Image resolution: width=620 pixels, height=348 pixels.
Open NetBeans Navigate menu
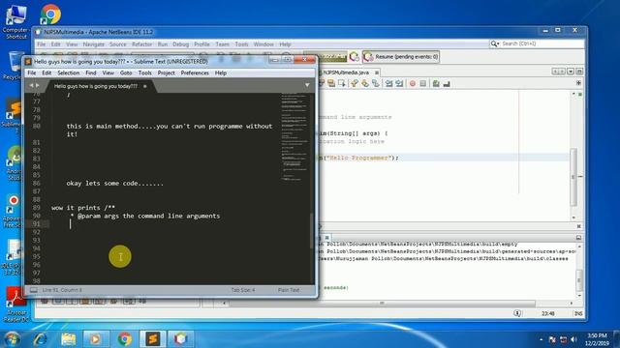[94, 44]
